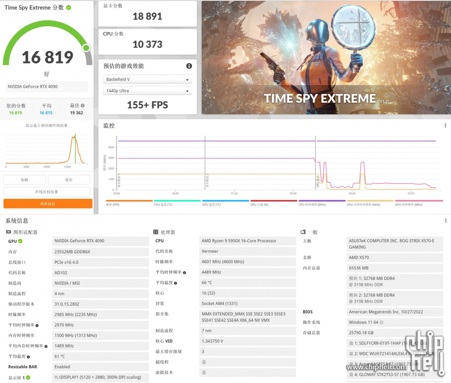Click the orange 再次运行 button
This screenshot has height=383, width=451.
pyautogui.click(x=48, y=203)
